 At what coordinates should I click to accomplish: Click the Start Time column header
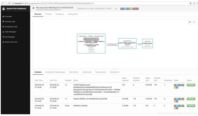38,80
